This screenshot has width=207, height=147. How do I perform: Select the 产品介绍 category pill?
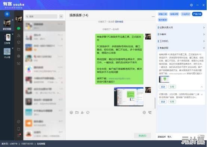(197, 14)
